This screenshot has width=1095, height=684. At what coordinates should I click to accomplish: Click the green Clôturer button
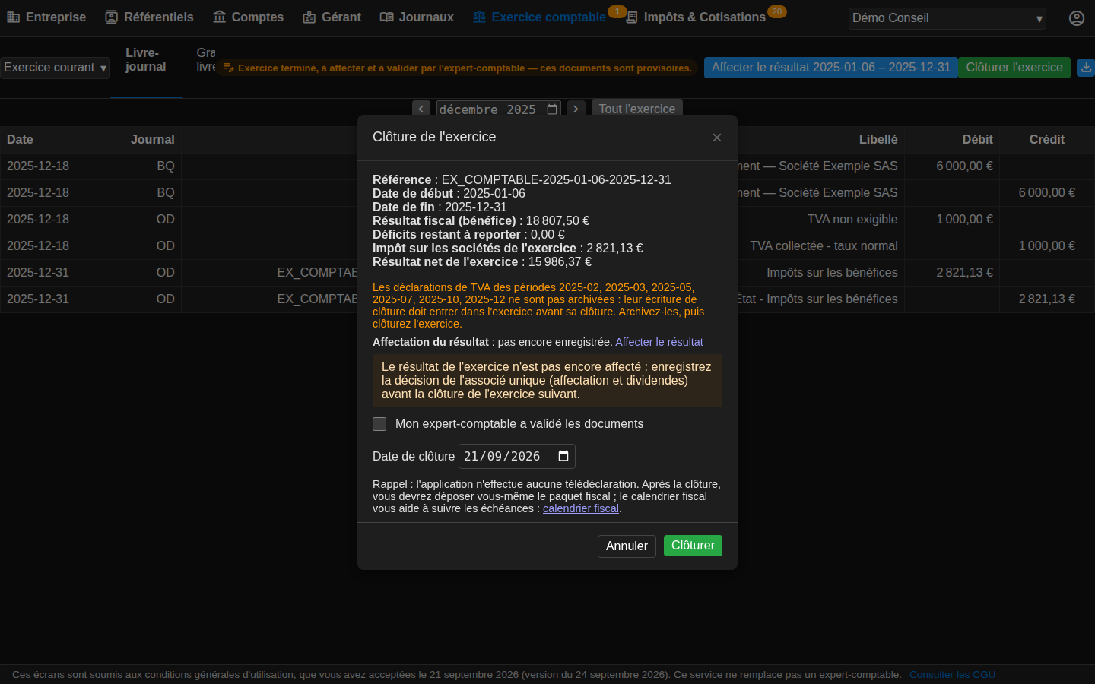693,546
